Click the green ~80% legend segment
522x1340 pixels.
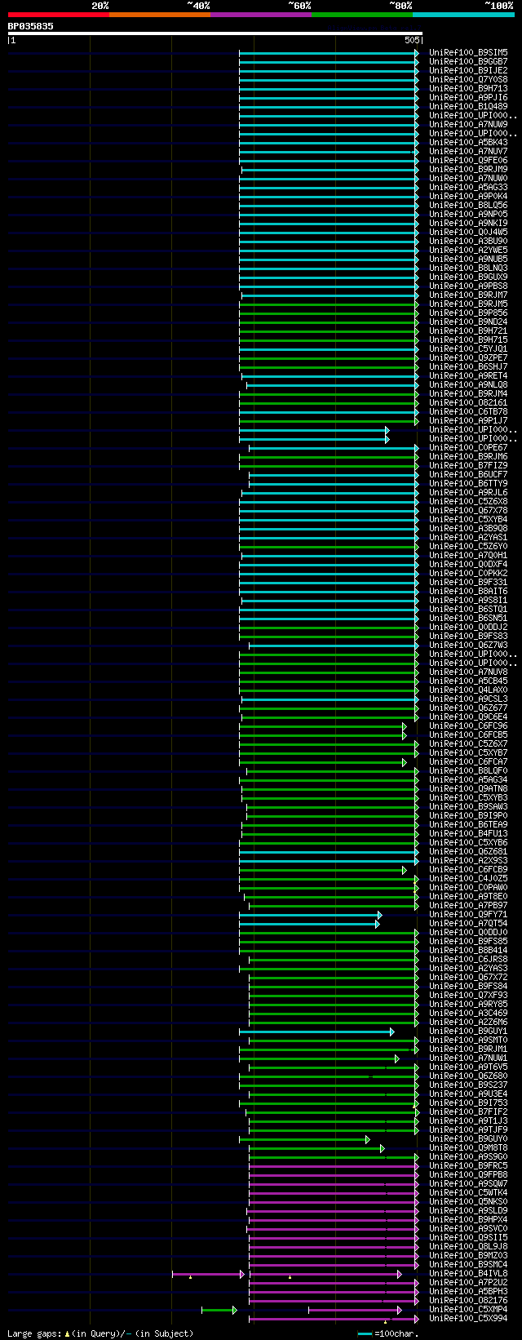tap(361, 14)
